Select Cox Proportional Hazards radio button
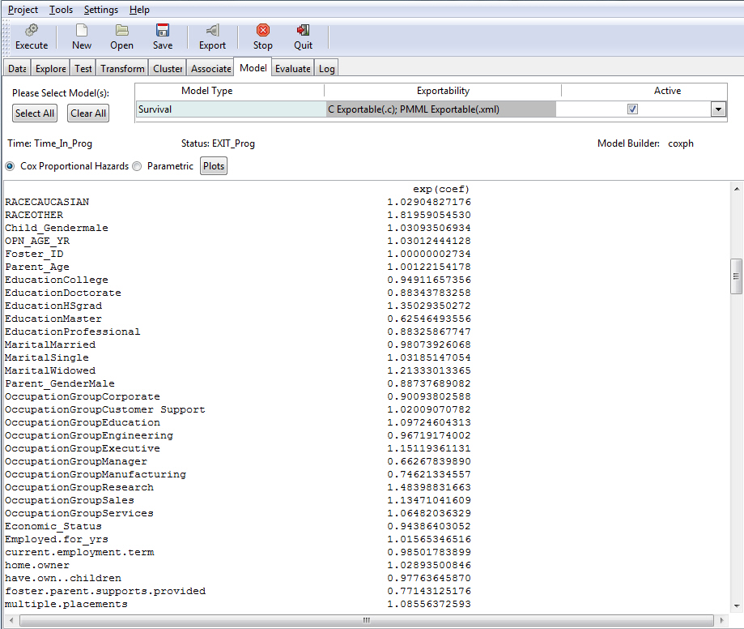 [x=10, y=166]
